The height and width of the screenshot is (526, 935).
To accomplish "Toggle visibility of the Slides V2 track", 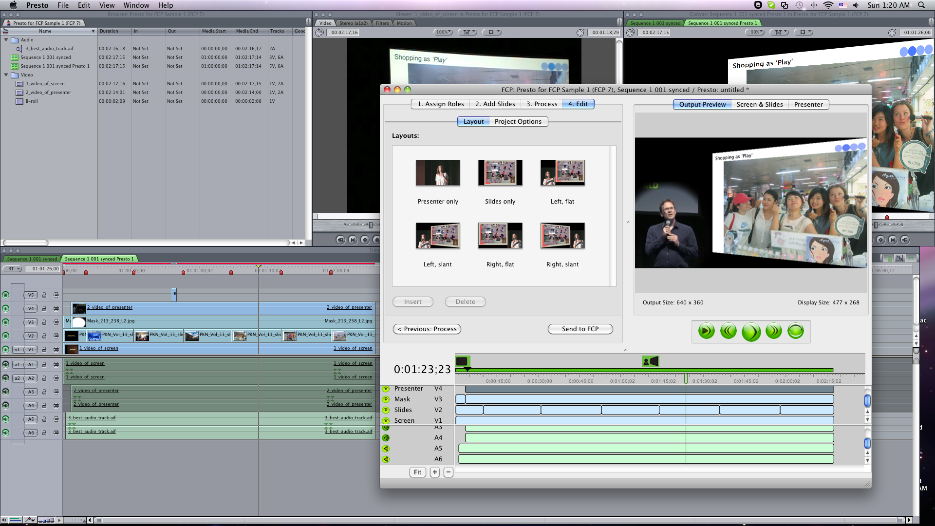I will pyautogui.click(x=386, y=410).
